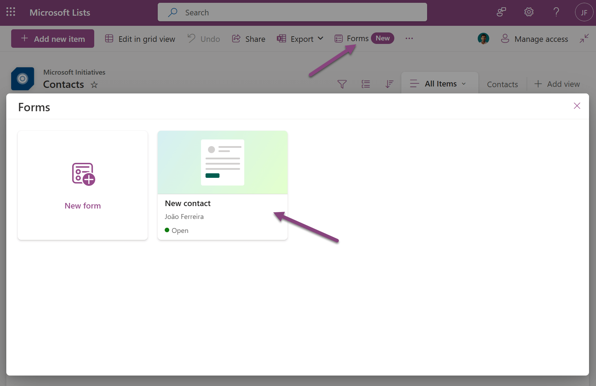Screen dimensions: 596x386
Task: Click the group by icon
Action: click(x=366, y=84)
